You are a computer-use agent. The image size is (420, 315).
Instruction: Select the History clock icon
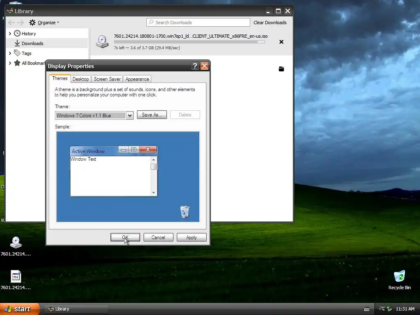(17, 33)
